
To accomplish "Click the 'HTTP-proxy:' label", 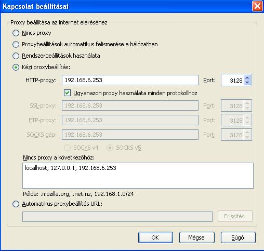I will click(x=41, y=80).
